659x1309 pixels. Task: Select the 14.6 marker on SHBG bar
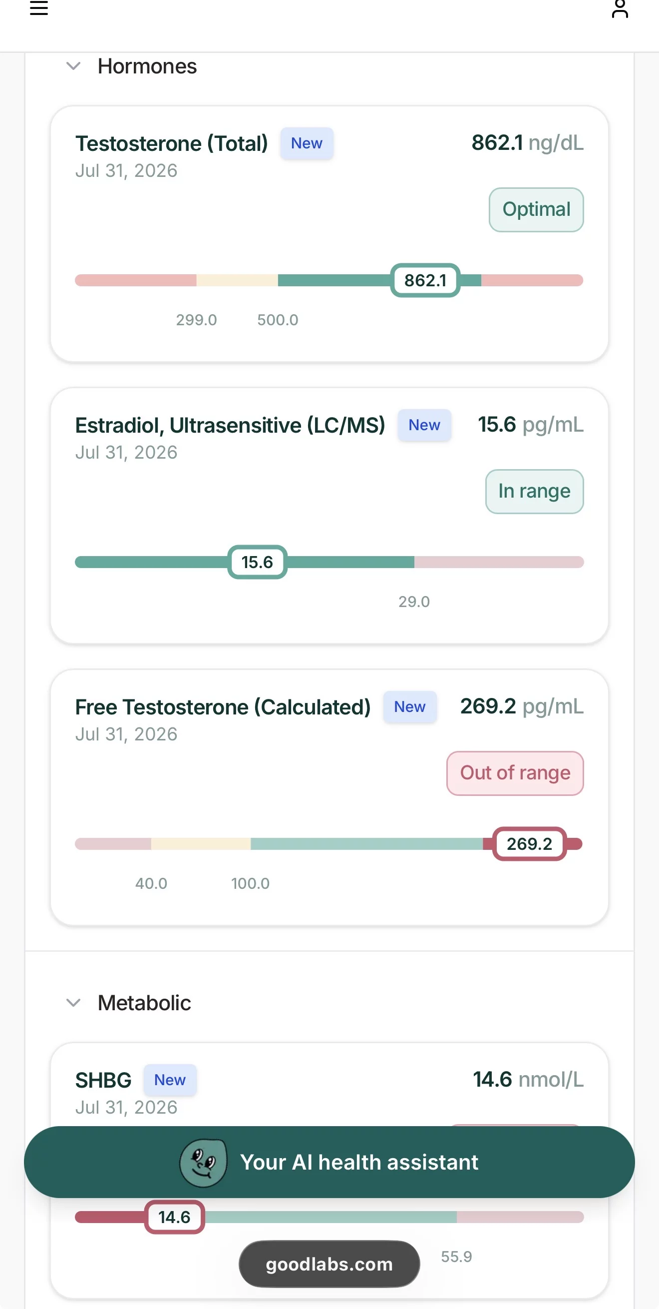[175, 1217]
